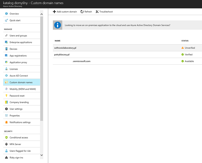
Task: Click the MFA Server lock icon
Action: [x=6, y=144]
